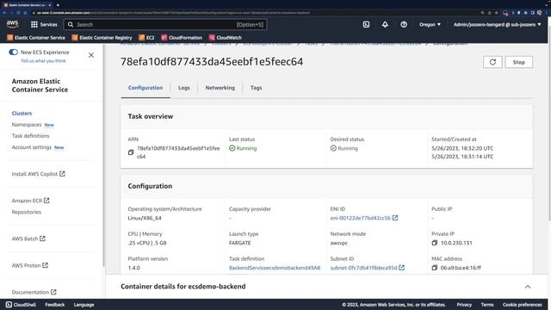Open the AWS home logo
This screenshot has height=310, width=551.
12,24
